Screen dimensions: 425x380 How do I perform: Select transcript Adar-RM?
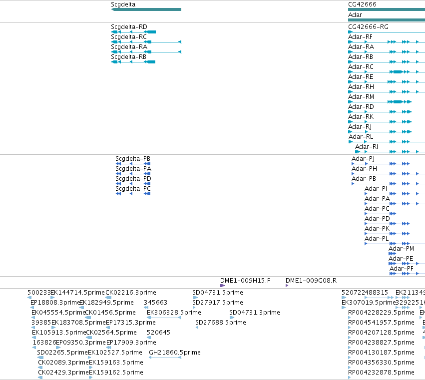[361, 97]
